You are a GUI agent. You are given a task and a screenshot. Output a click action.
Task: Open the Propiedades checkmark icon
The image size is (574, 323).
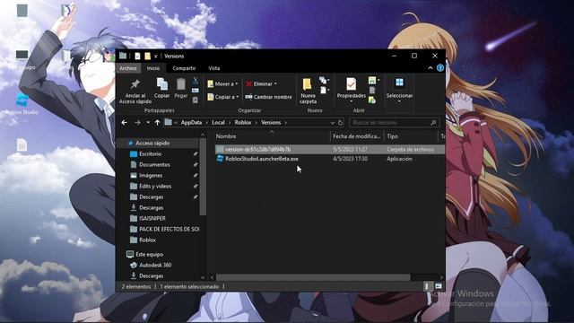point(351,83)
